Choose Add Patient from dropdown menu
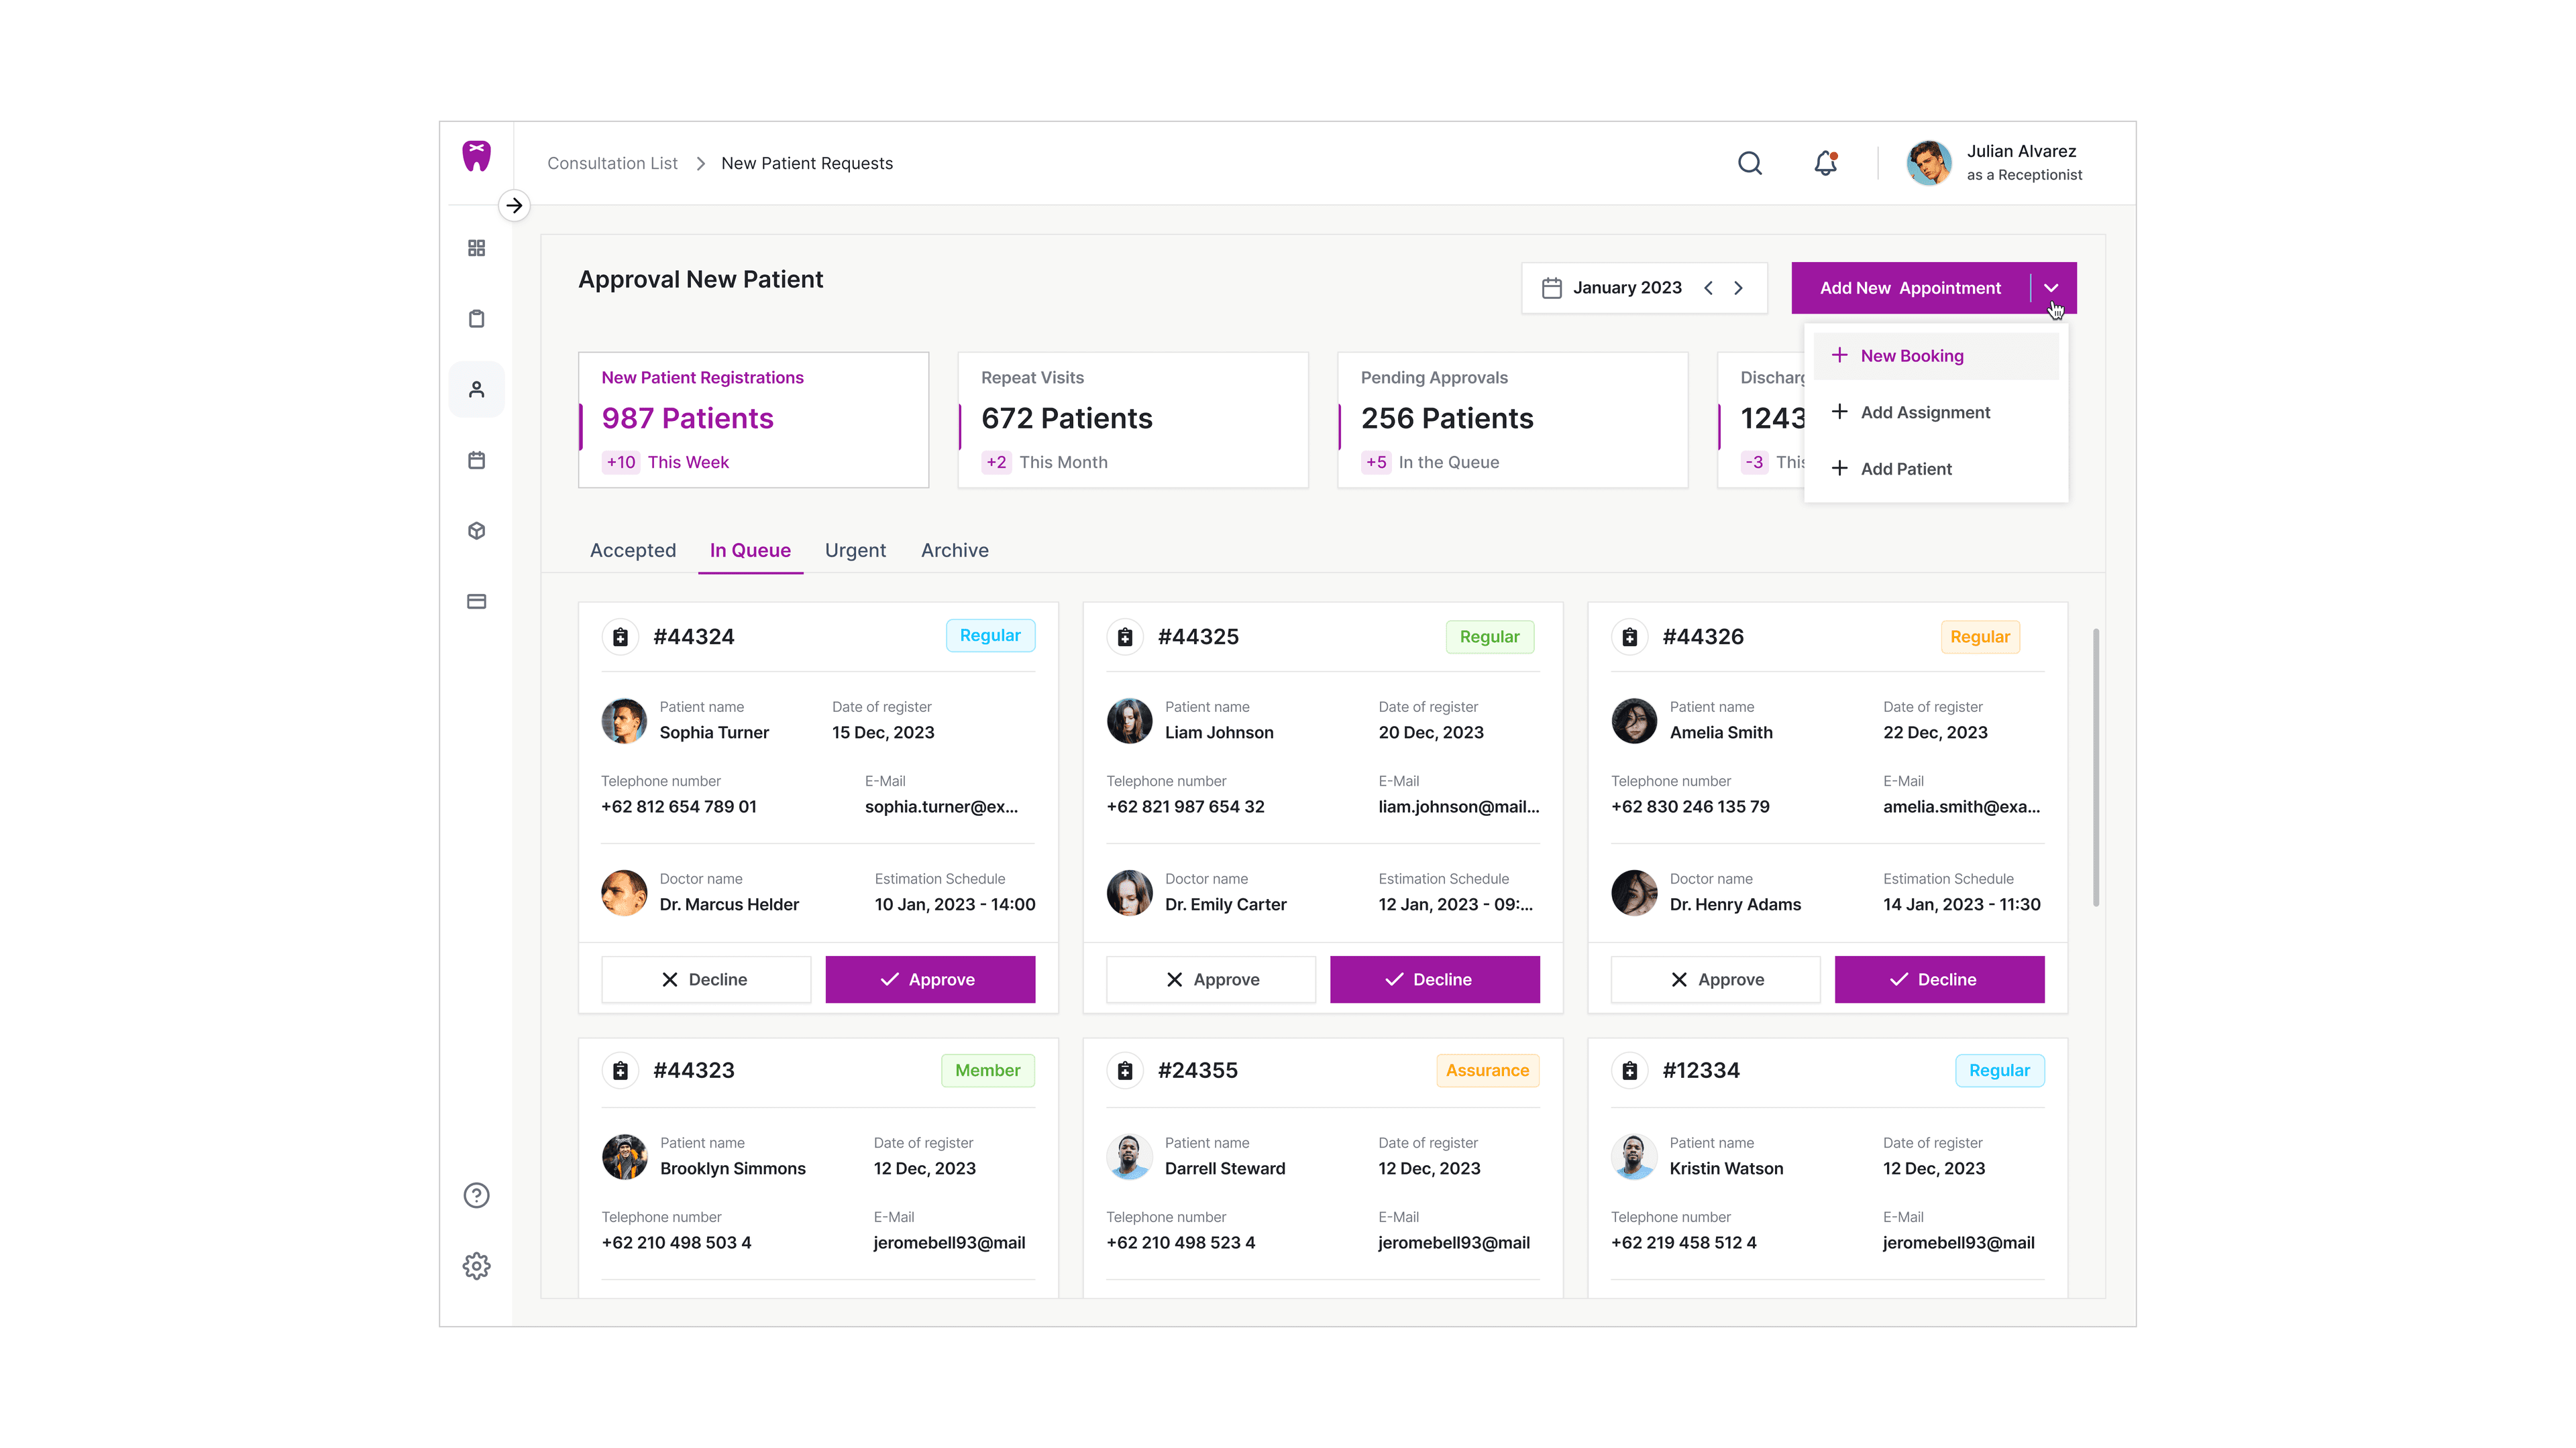The height and width of the screenshot is (1448, 2576). pyautogui.click(x=1905, y=469)
